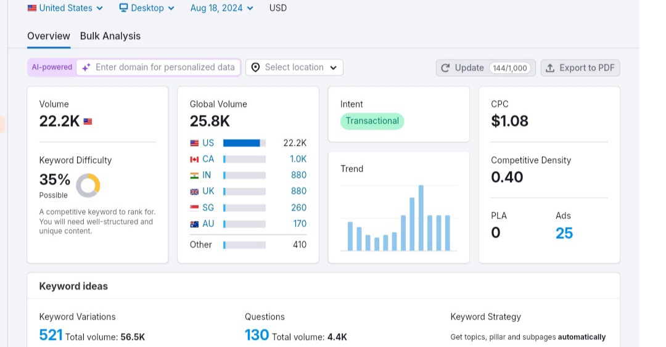Viewport: 666px width, 347px height.
Task: Click the refresh icon on Update button
Action: pyautogui.click(x=445, y=68)
